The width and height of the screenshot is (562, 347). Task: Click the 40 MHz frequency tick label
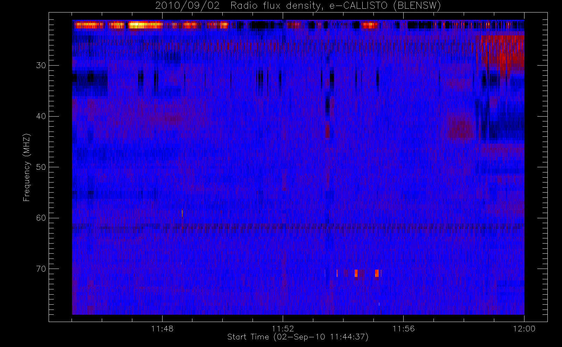[41, 116]
